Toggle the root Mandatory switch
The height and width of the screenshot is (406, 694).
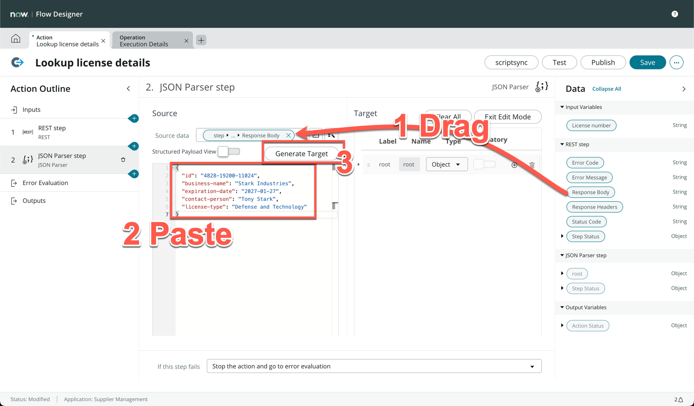(x=484, y=164)
